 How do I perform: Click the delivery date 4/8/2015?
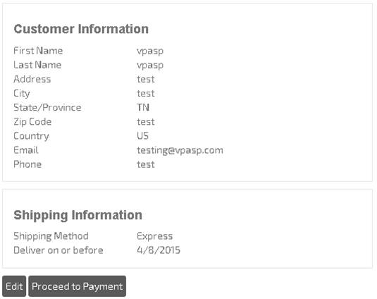click(x=159, y=250)
